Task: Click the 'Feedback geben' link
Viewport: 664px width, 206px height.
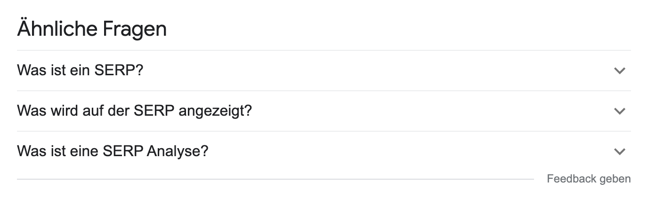Action: 589,179
